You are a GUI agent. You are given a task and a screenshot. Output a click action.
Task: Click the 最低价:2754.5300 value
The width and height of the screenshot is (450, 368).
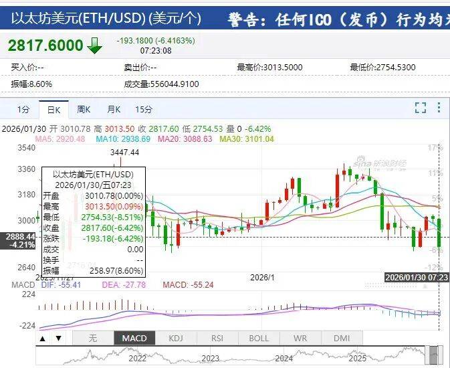382,68
